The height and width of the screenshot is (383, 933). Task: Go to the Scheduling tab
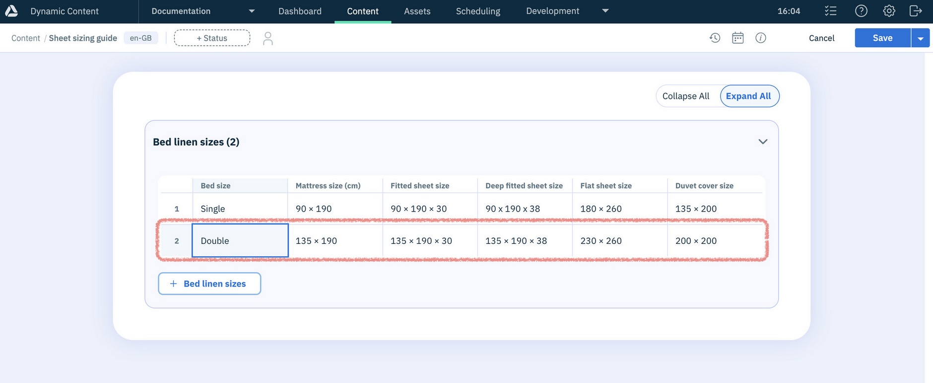coord(478,11)
